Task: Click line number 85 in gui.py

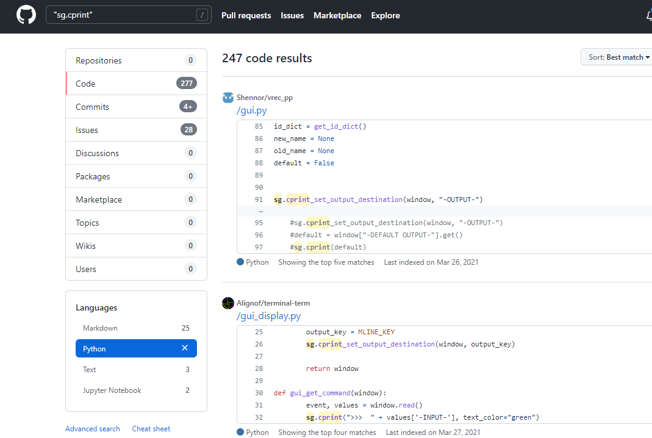Action: 259,126
